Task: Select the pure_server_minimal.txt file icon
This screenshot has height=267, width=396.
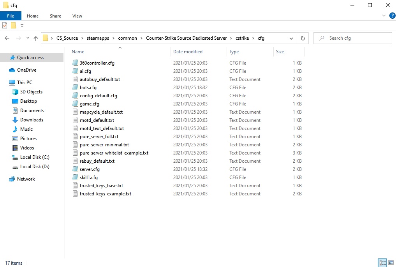Action: click(x=75, y=145)
